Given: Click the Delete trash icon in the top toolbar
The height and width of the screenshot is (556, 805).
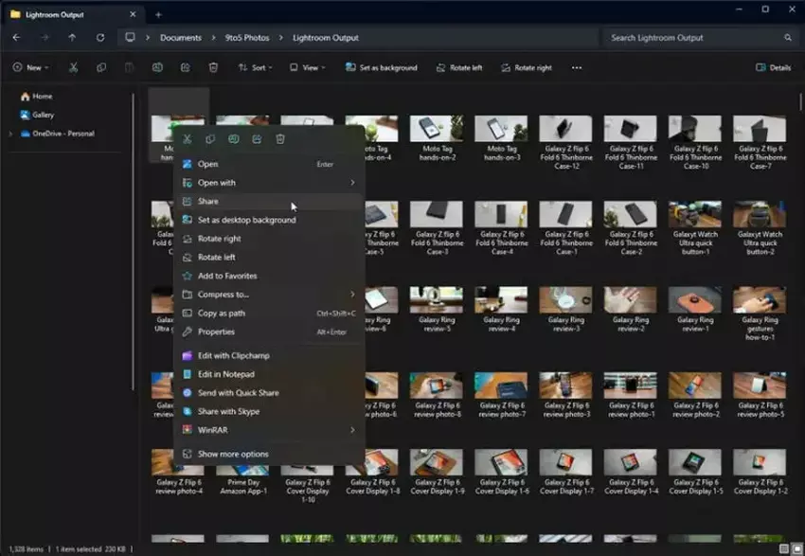Looking at the screenshot, I should (x=213, y=68).
